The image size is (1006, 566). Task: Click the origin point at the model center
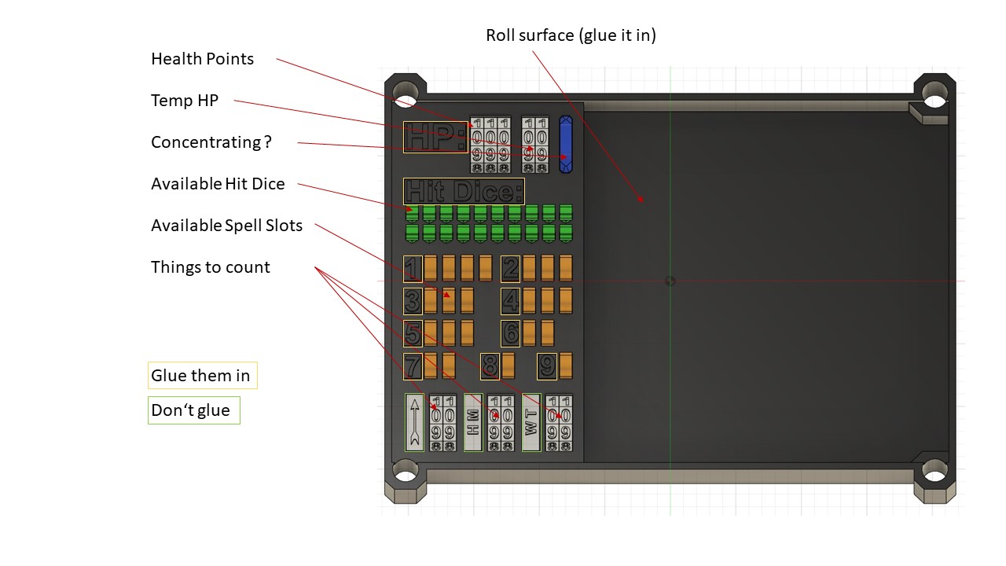point(670,281)
